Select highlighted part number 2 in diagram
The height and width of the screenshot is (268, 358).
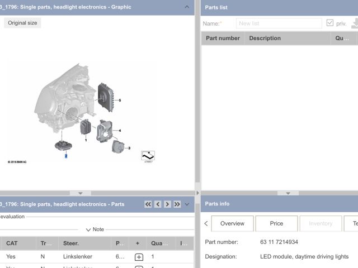click(66, 156)
